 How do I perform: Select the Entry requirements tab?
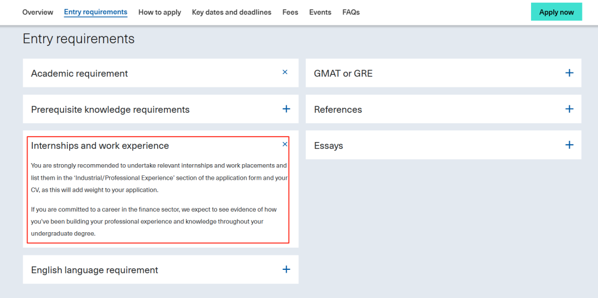coord(96,12)
